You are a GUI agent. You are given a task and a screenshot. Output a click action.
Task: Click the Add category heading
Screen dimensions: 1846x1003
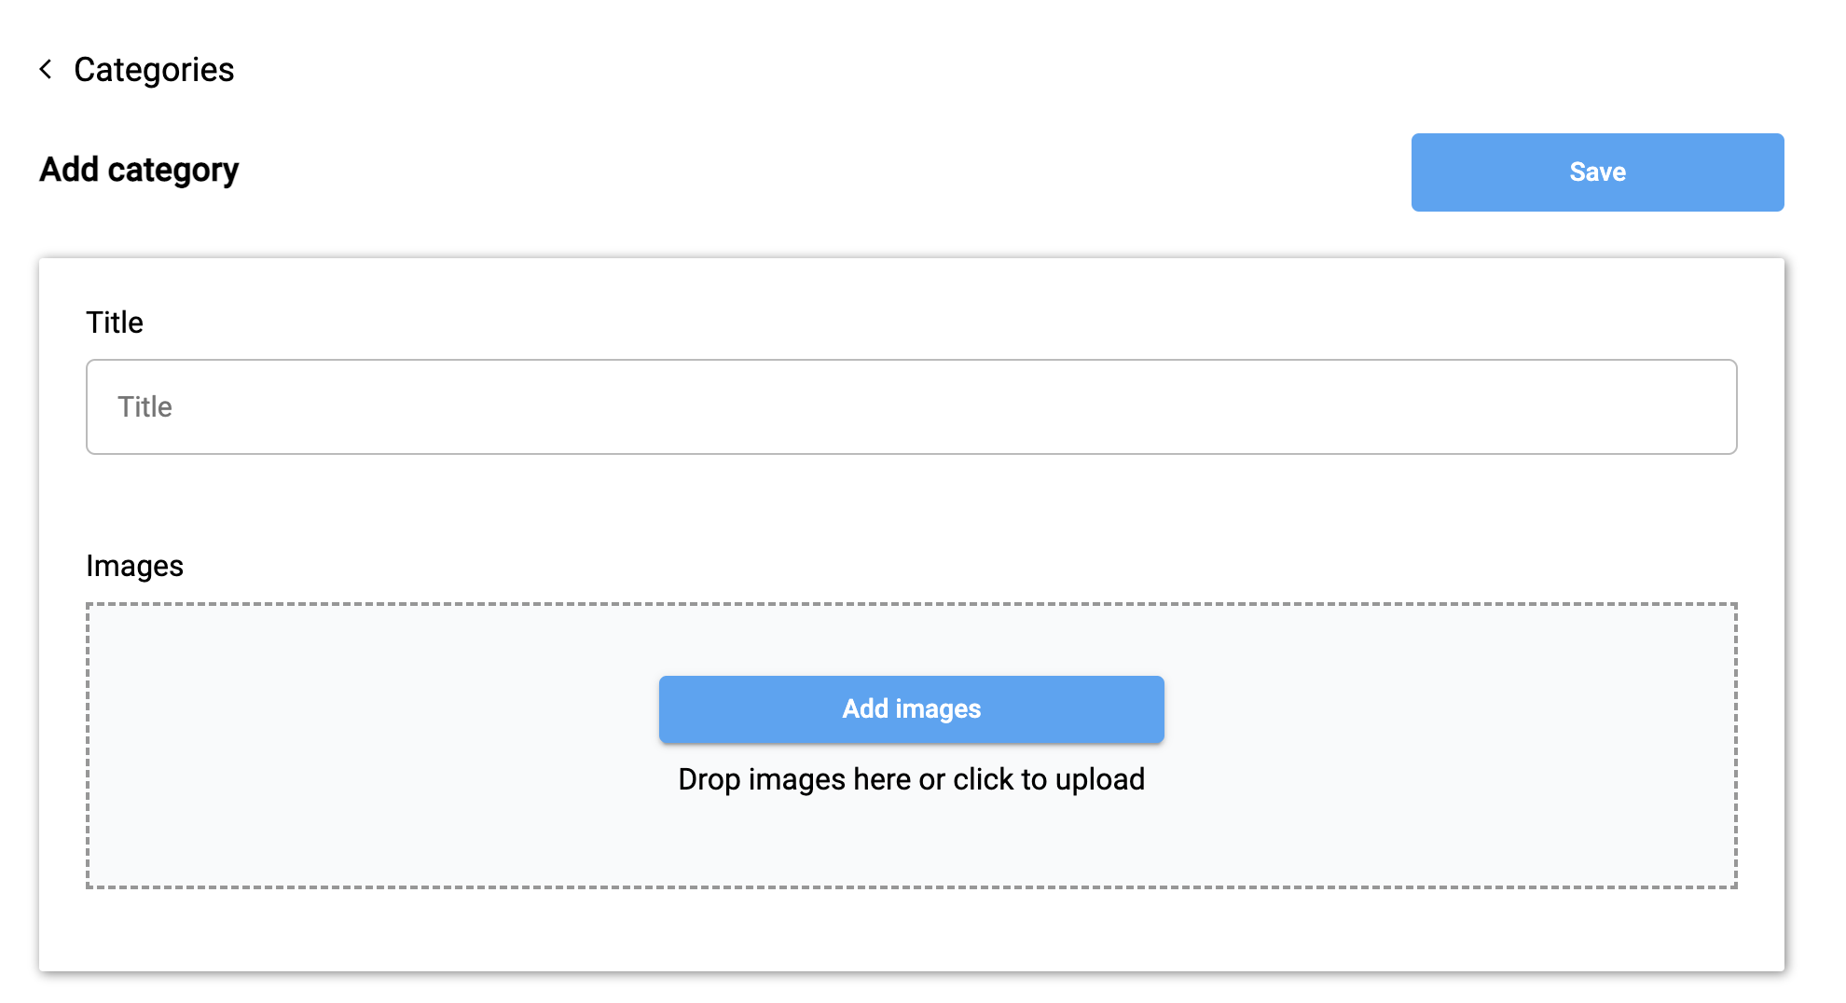point(138,171)
